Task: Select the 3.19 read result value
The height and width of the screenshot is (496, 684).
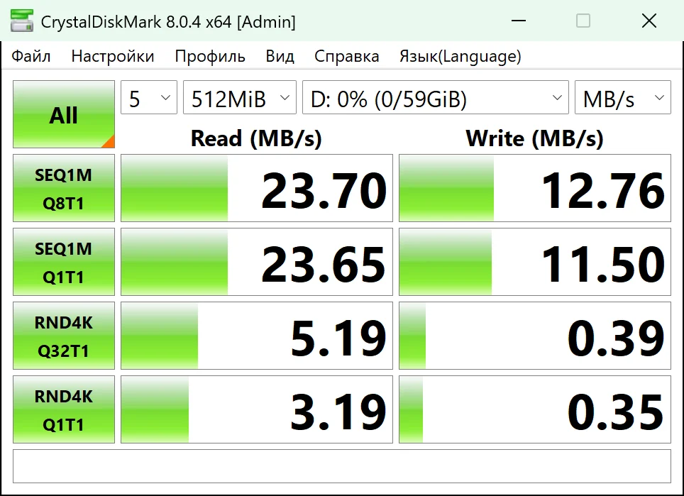Action: click(x=257, y=409)
